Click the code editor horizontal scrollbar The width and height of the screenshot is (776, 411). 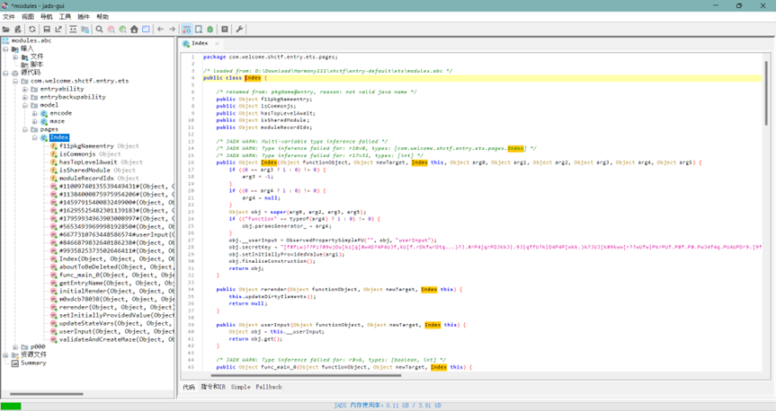tap(306, 375)
